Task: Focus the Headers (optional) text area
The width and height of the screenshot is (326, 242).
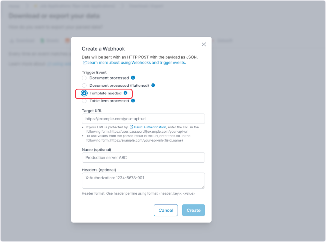Action: coord(143,181)
